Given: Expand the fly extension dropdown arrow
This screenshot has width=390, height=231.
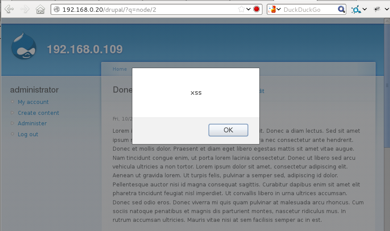Looking at the screenshot, I should 387,10.
